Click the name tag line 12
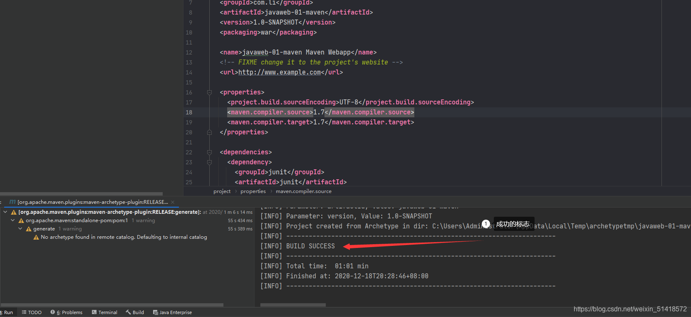The height and width of the screenshot is (317, 691). point(298,52)
